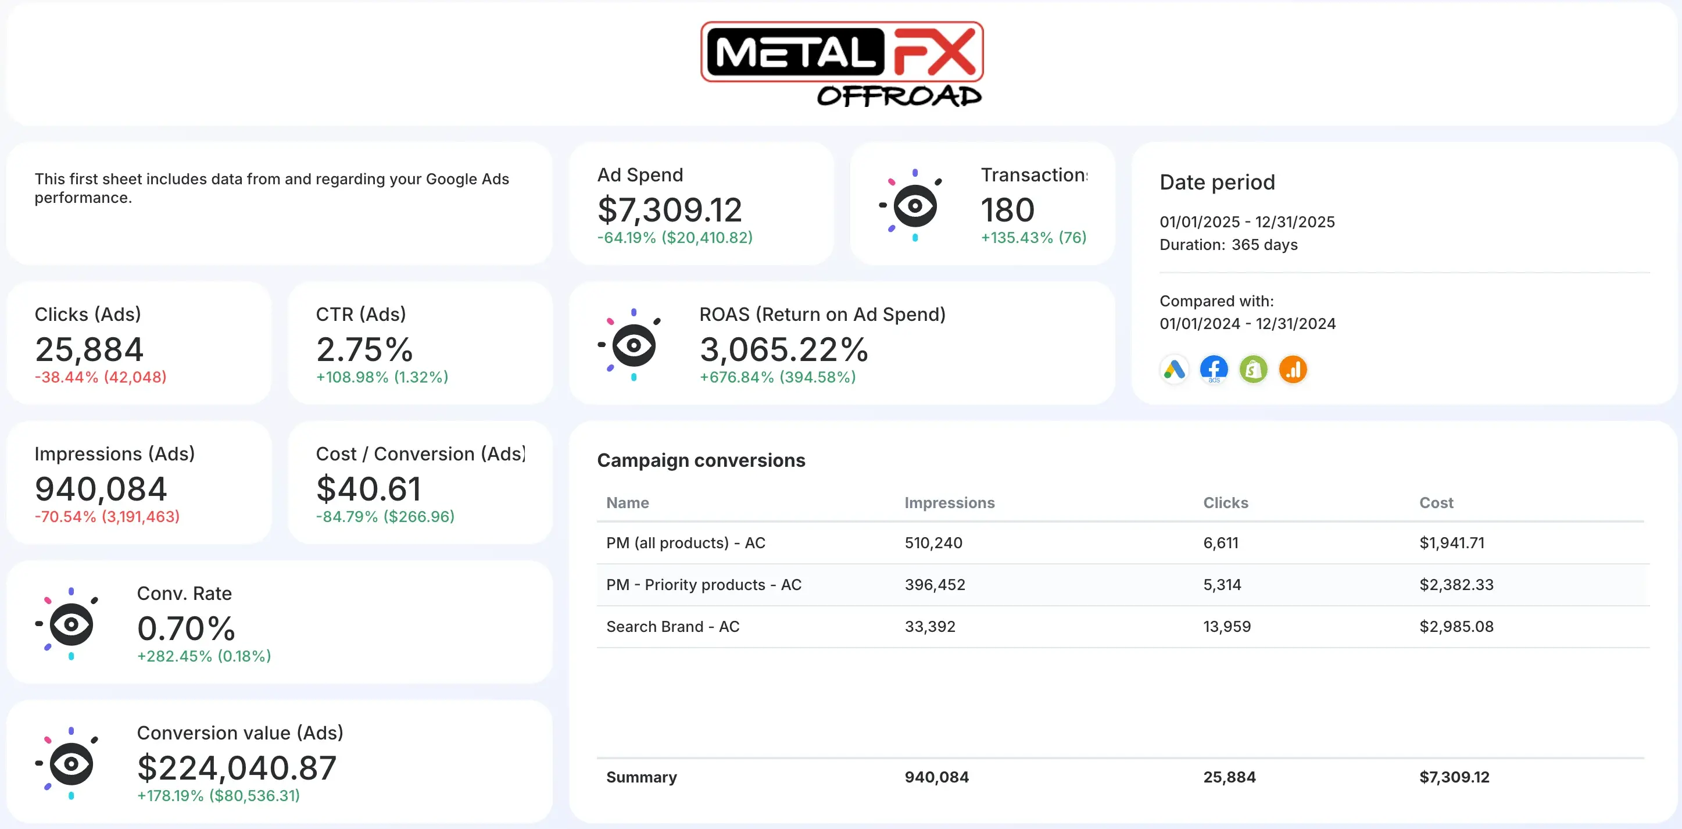The image size is (1682, 829).
Task: Click the Facebook Ads source icon
Action: pyautogui.click(x=1214, y=370)
